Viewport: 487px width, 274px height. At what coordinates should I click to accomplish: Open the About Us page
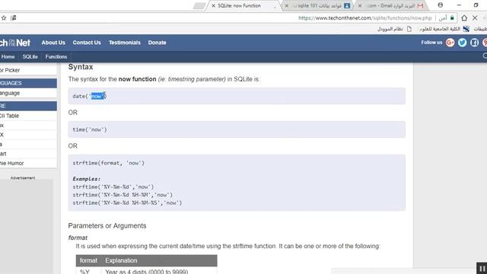(x=53, y=43)
